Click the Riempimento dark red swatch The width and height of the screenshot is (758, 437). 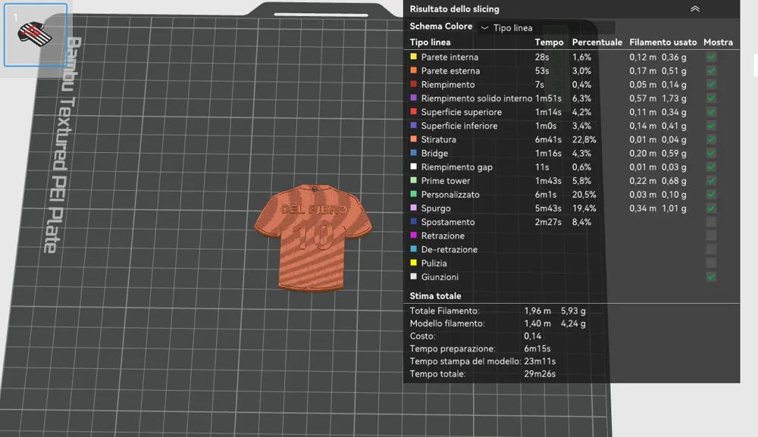pos(413,84)
